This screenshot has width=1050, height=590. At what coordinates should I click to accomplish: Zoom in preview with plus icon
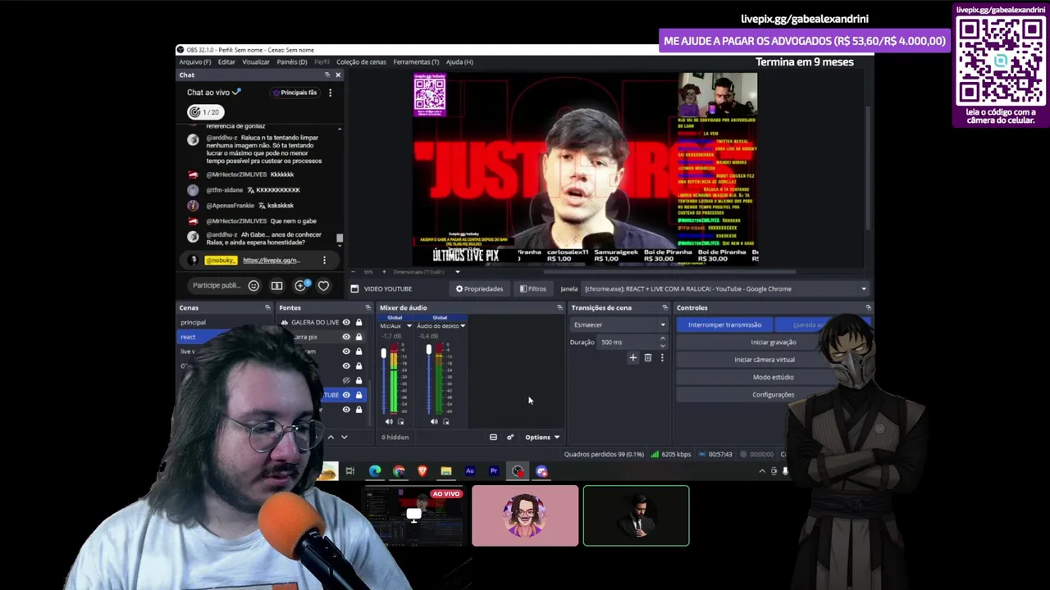pos(385,271)
